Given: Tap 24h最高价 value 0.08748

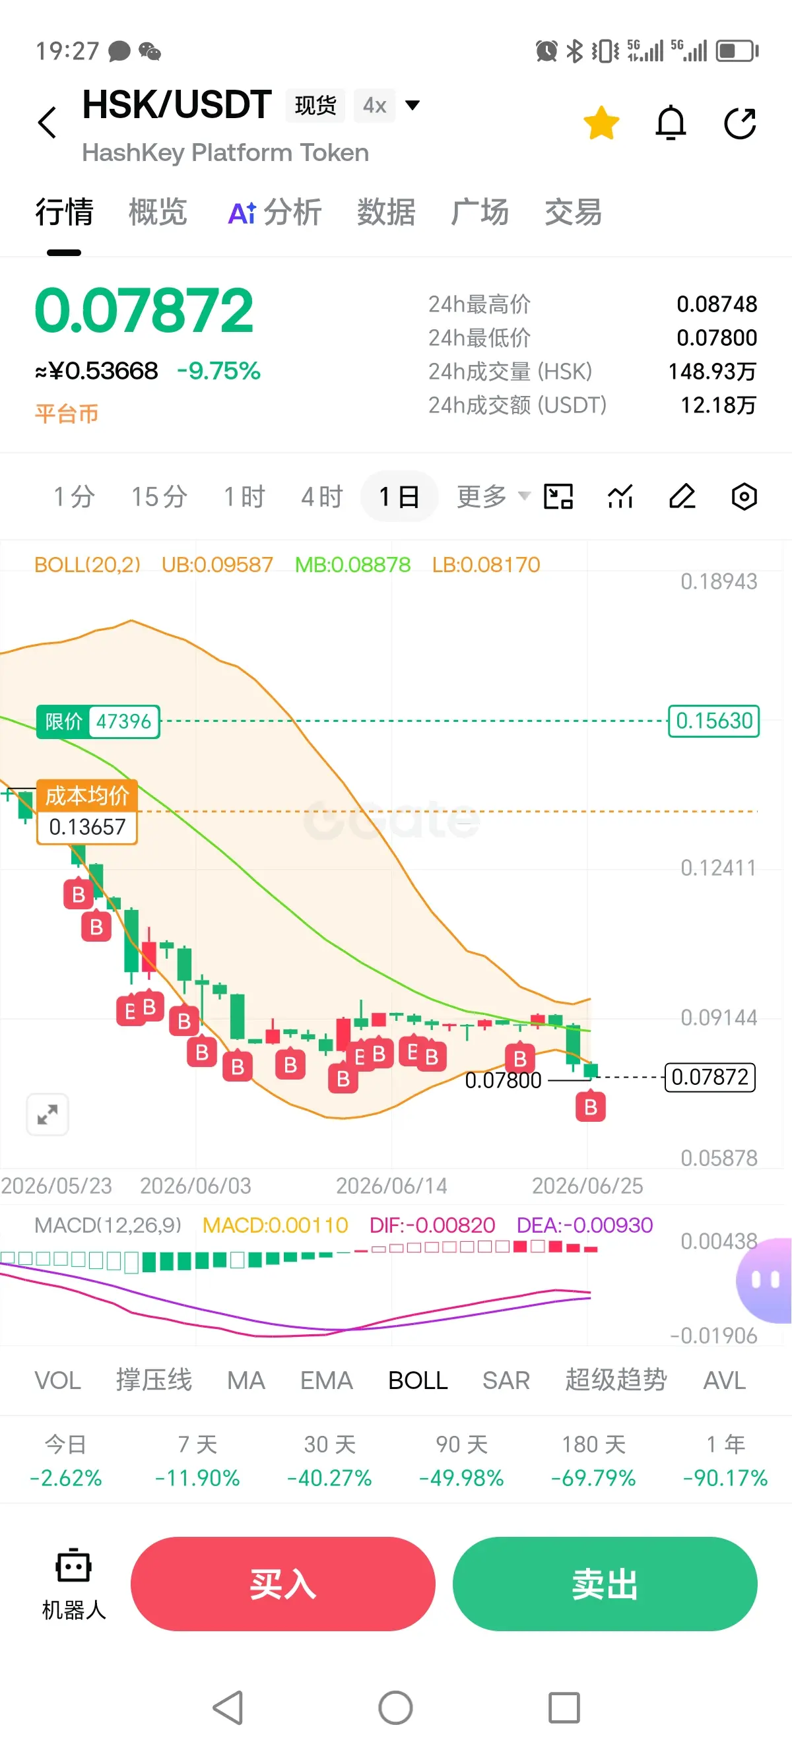Looking at the screenshot, I should (717, 304).
